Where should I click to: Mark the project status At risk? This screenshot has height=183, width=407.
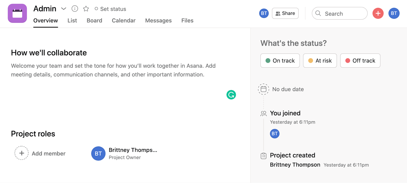(x=320, y=61)
